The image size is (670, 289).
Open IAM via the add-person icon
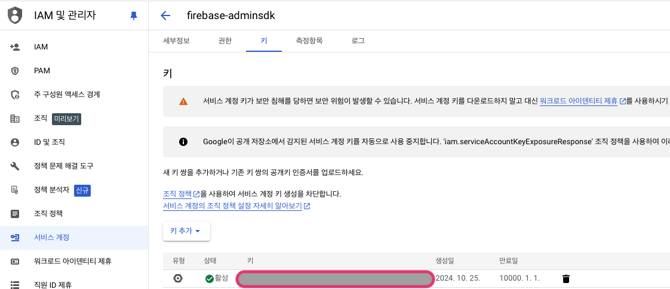click(16, 47)
